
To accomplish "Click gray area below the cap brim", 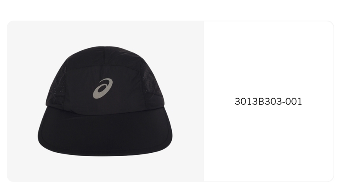I will (x=105, y=169).
